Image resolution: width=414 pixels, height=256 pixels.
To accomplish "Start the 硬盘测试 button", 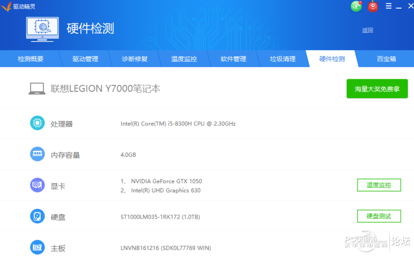I will [x=379, y=216].
